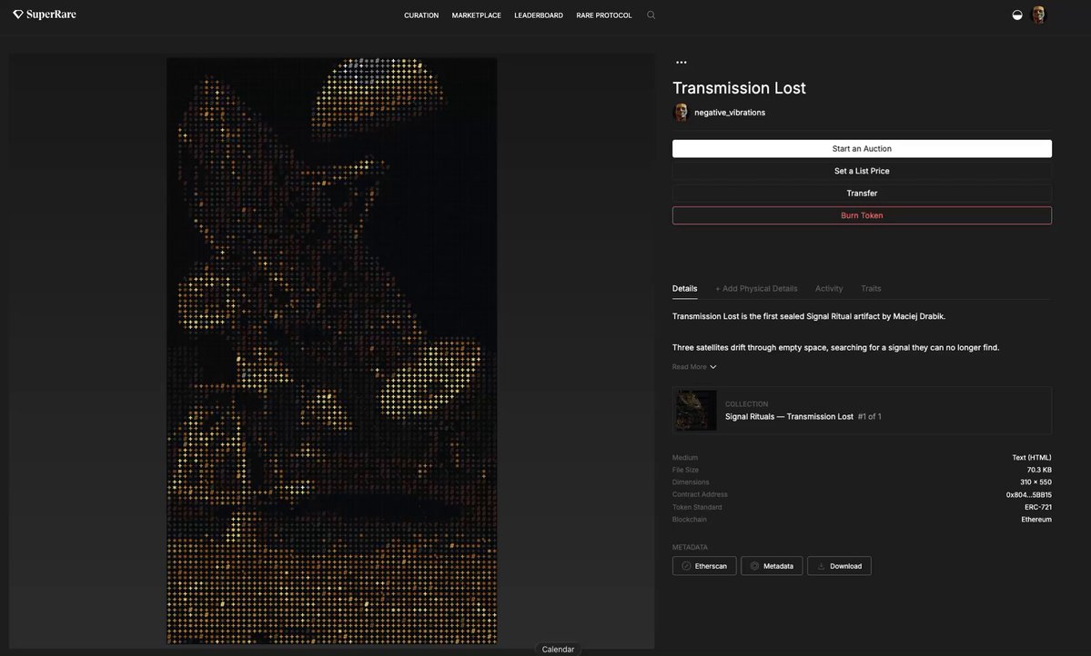Open the Marketplace nav item
1091x656 pixels.
point(476,15)
